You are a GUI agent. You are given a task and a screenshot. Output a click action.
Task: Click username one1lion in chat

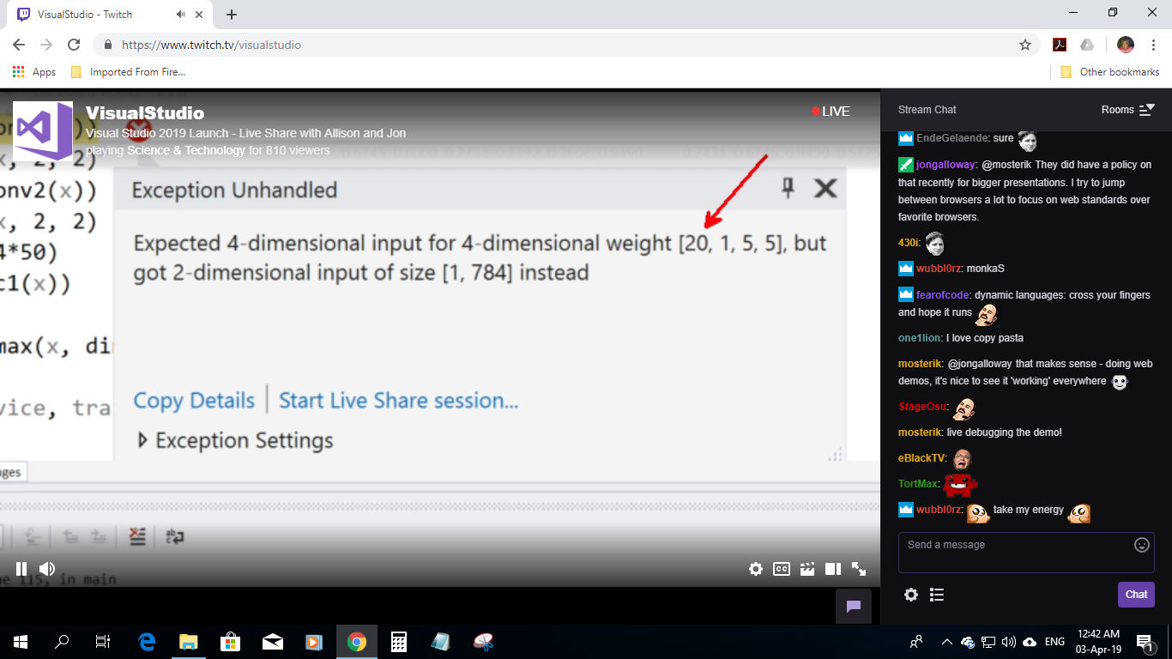click(920, 338)
